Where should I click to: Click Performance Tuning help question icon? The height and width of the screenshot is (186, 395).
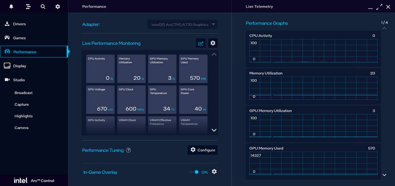click(x=128, y=150)
